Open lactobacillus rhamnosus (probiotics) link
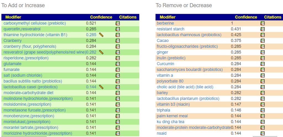The height and width of the screenshot is (137, 283). pyautogui.click(x=189, y=35)
